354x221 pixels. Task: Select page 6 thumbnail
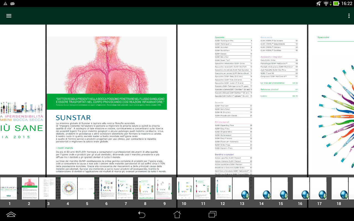coord(108,188)
